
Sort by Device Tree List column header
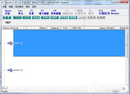click(14, 28)
